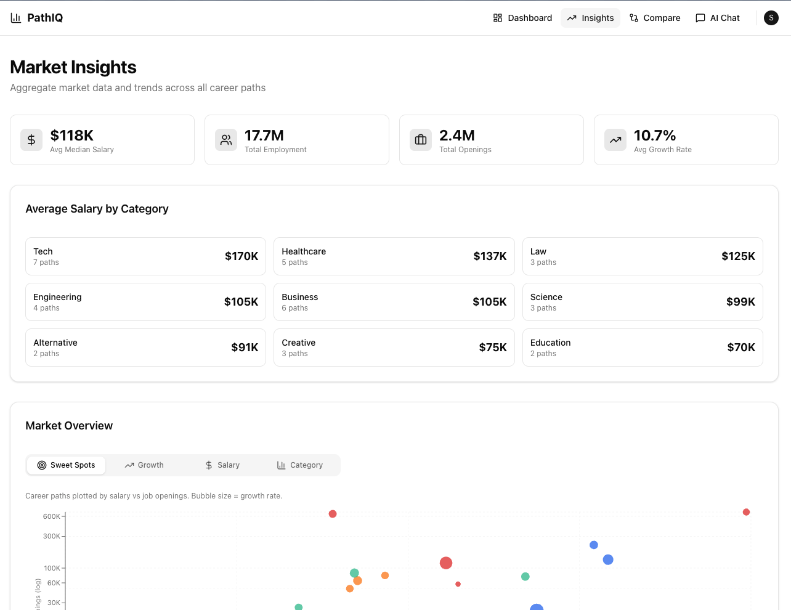Click the $70K Education salary value
The image size is (791, 610).
(x=741, y=348)
